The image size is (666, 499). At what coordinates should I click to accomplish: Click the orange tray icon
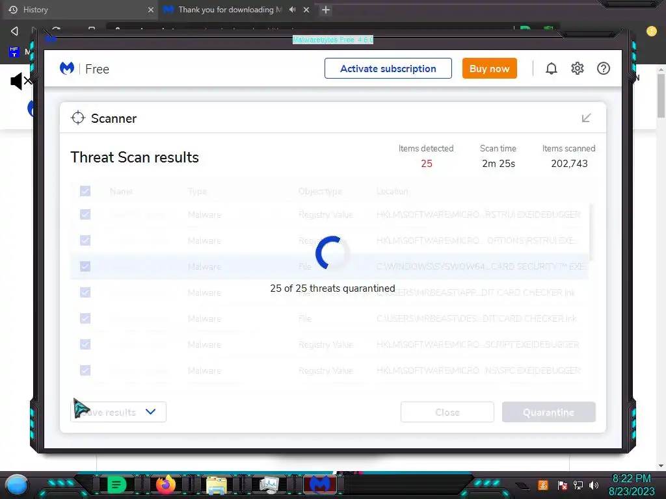543,485
